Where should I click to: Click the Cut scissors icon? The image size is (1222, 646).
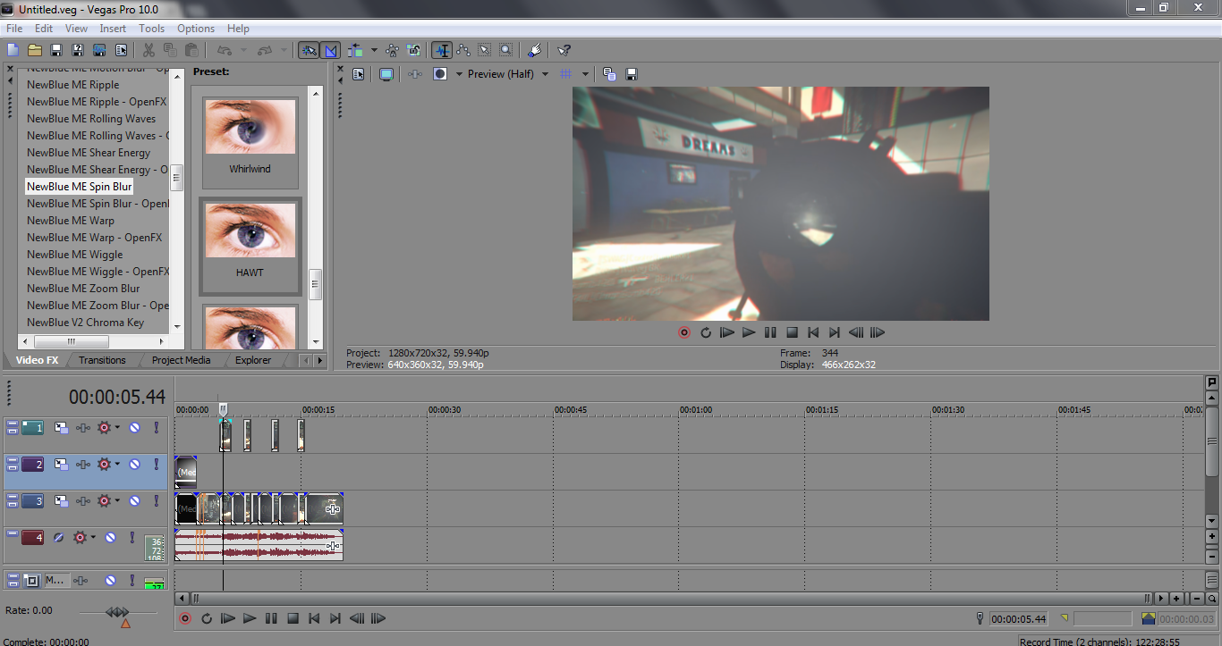(149, 50)
